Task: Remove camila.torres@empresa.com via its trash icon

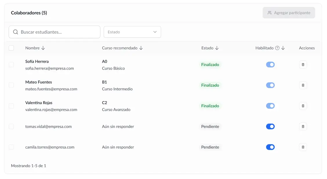Action: 303,147
